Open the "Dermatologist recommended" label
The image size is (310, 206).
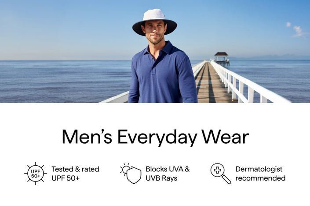pyautogui.click(x=260, y=174)
